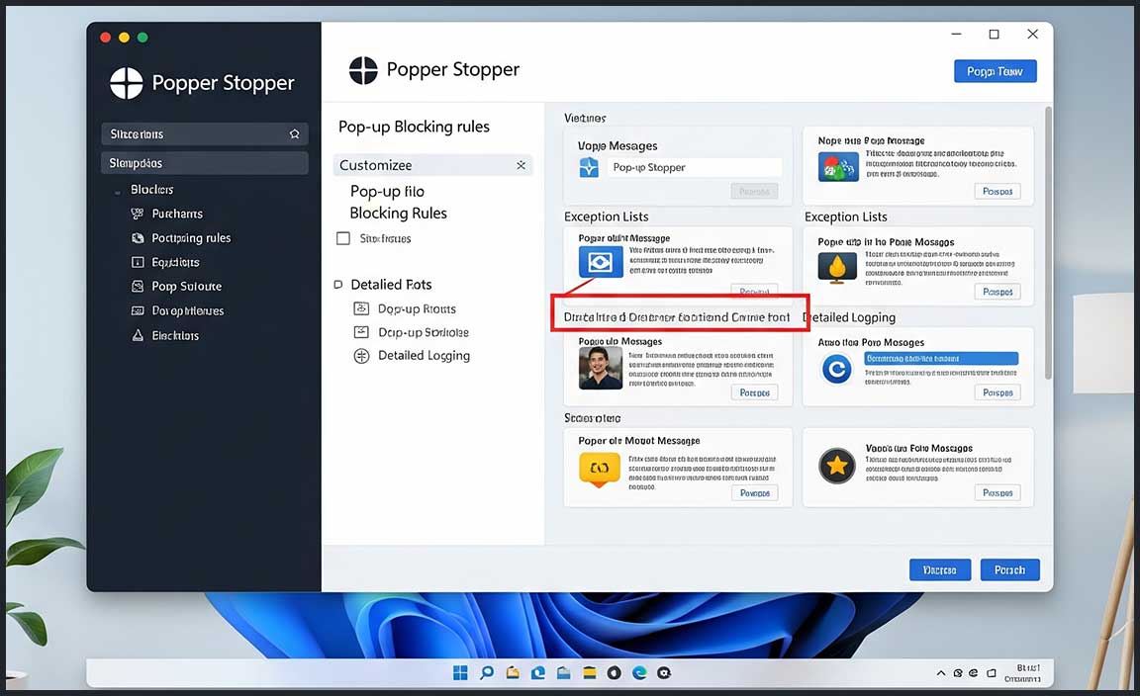Click the yellow speech bubble message icon
Image resolution: width=1140 pixels, height=696 pixels.
coord(599,469)
